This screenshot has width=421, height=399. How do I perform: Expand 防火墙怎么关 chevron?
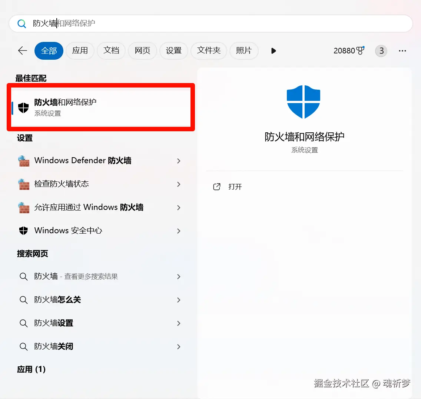tap(179, 300)
